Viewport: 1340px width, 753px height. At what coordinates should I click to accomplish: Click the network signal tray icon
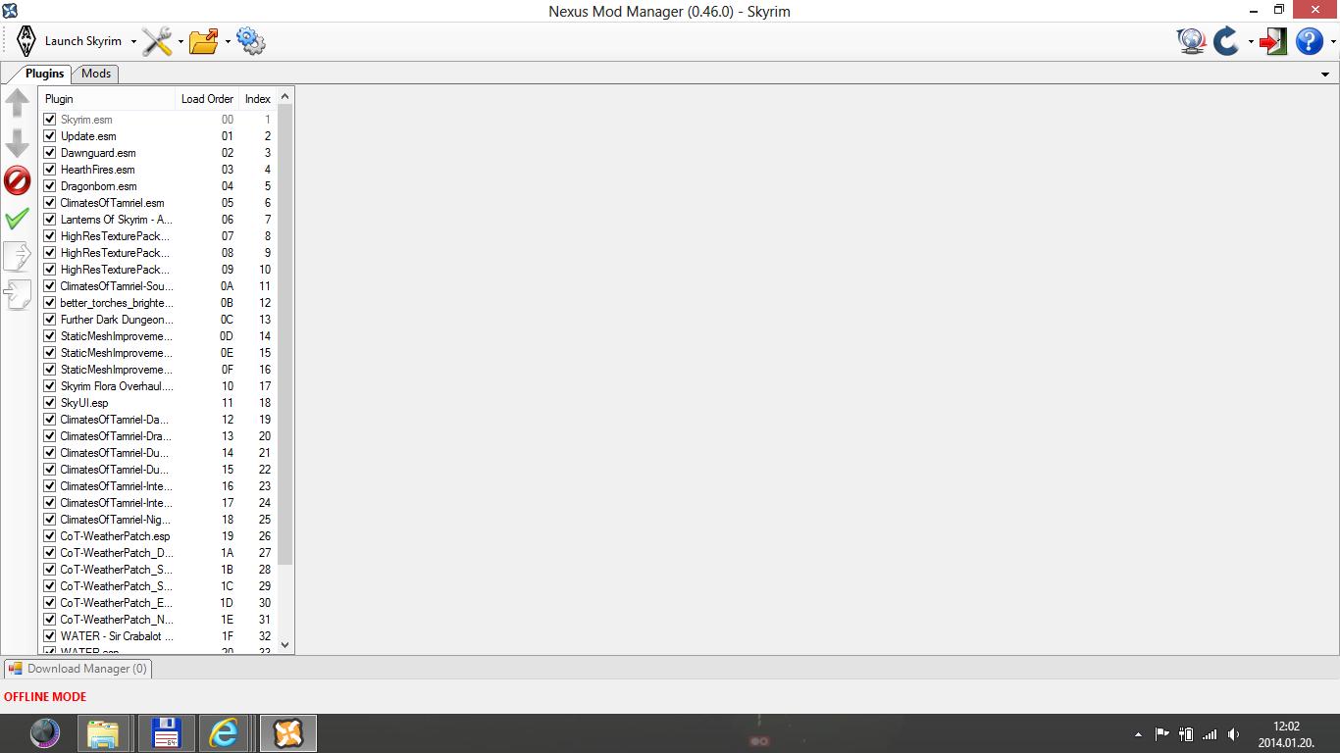pos(1210,733)
